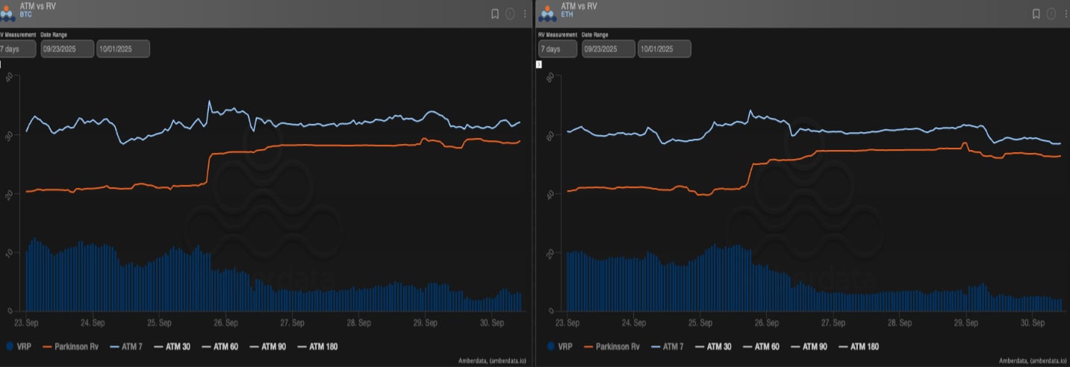Click ETH end date field 10/01/2025

point(664,49)
